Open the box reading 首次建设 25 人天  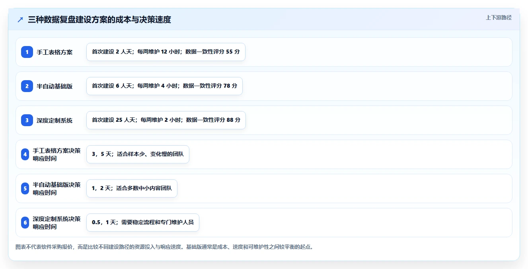point(166,120)
